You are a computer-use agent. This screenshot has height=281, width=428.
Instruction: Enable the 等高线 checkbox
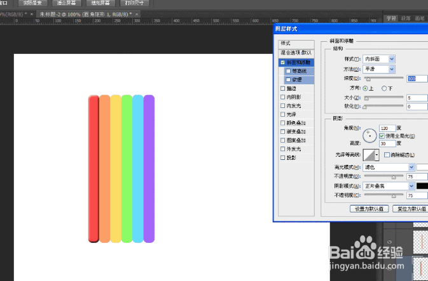click(288, 71)
